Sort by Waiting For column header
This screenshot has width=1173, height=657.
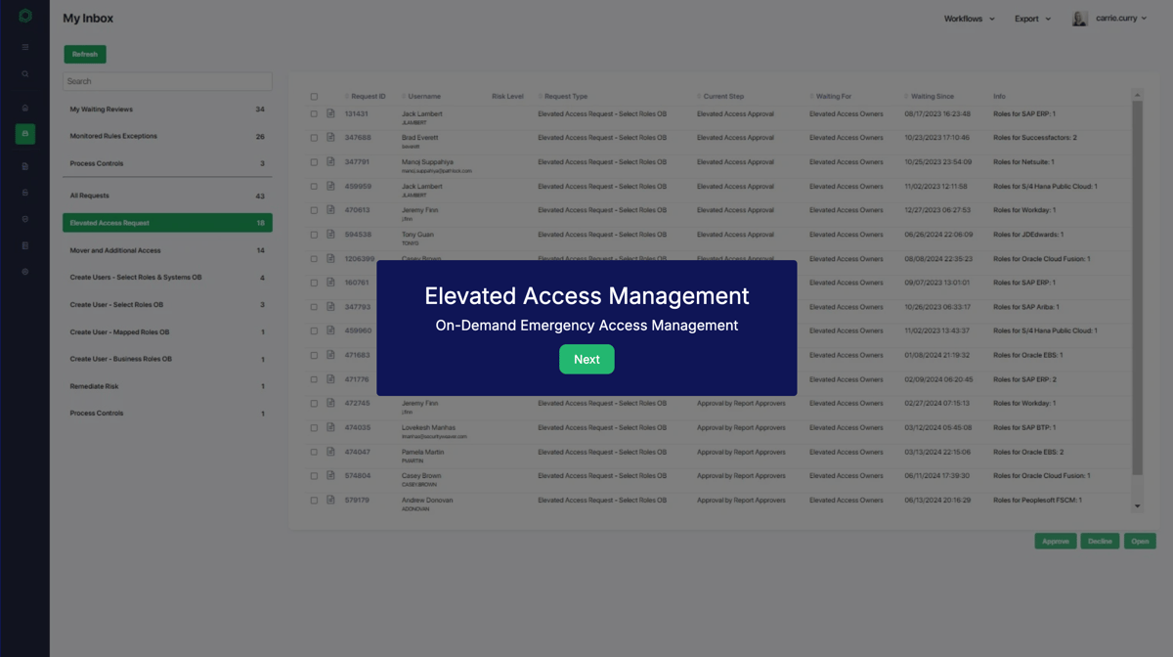[833, 97]
